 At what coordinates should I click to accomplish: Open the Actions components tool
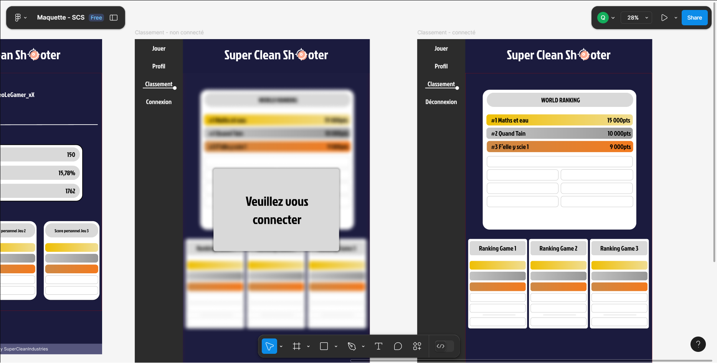pos(417,347)
